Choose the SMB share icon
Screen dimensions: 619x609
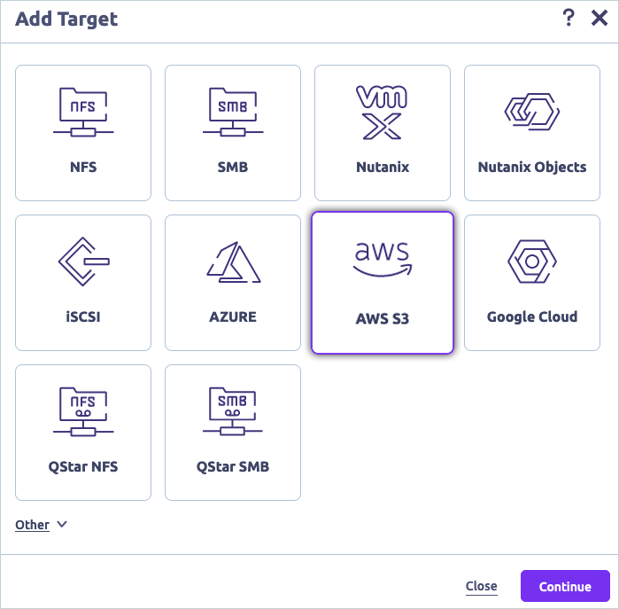tap(233, 113)
